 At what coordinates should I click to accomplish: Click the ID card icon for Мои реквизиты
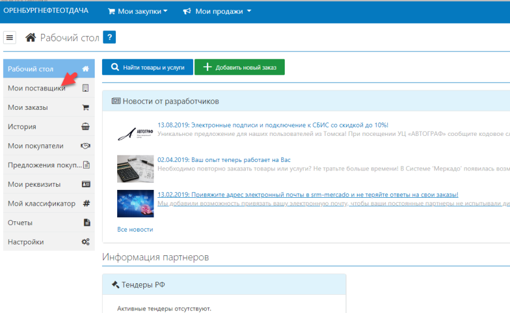pos(86,184)
